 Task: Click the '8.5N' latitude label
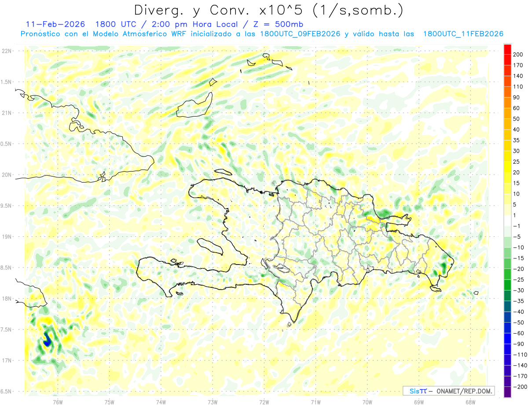click(6, 268)
